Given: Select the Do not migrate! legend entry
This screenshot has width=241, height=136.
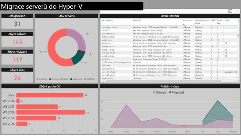Looking at the screenshot, I should point(58,79).
